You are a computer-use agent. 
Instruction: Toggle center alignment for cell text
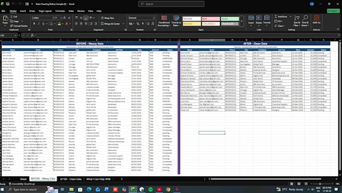pos(81,24)
